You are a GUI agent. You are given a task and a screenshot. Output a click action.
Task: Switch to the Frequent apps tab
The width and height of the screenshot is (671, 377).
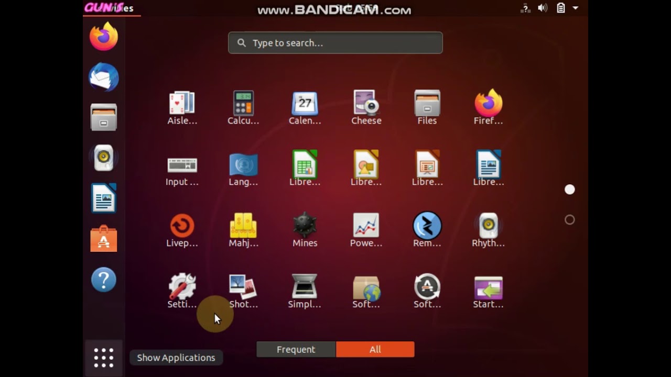296,349
